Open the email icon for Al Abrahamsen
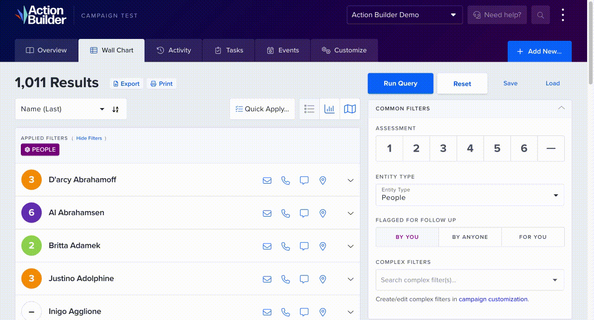This screenshot has width=594, height=320. 267,213
